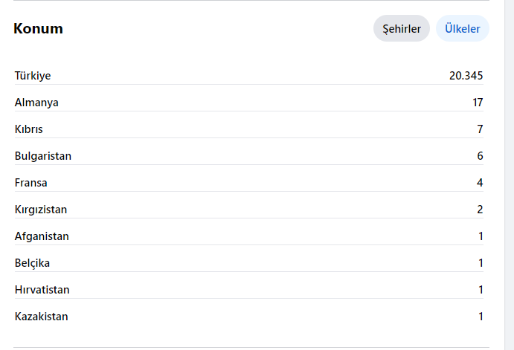Select the Bulgaristan row
Screen dimensions: 514x350
248,156
